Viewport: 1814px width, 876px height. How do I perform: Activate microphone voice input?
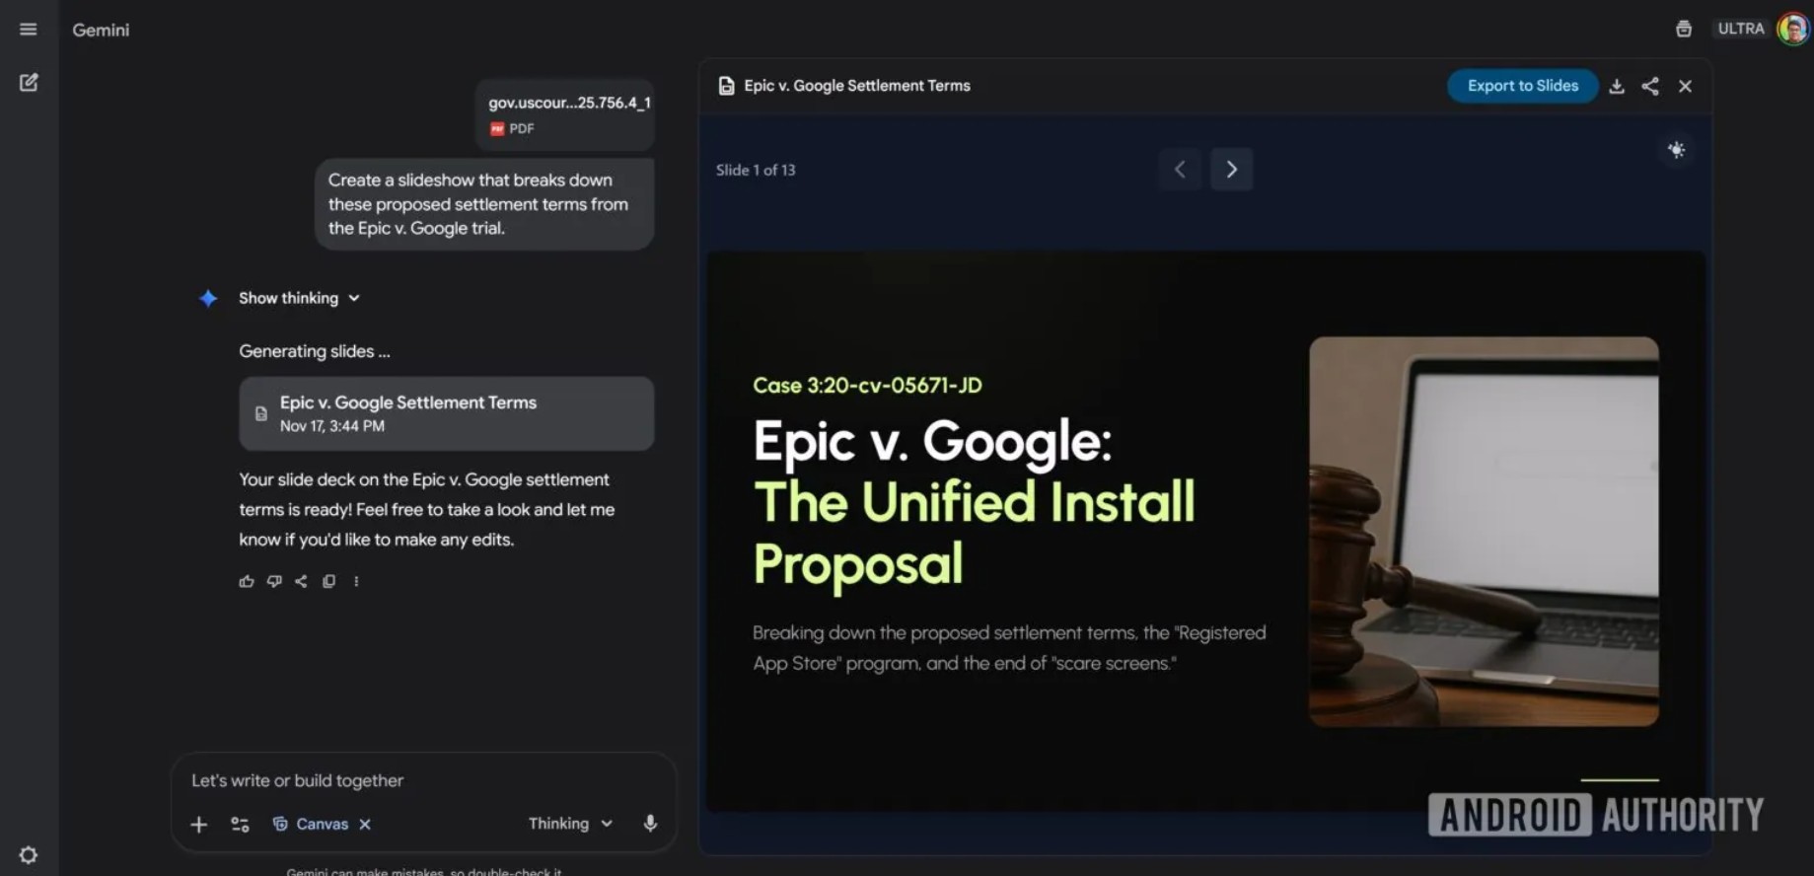click(650, 823)
